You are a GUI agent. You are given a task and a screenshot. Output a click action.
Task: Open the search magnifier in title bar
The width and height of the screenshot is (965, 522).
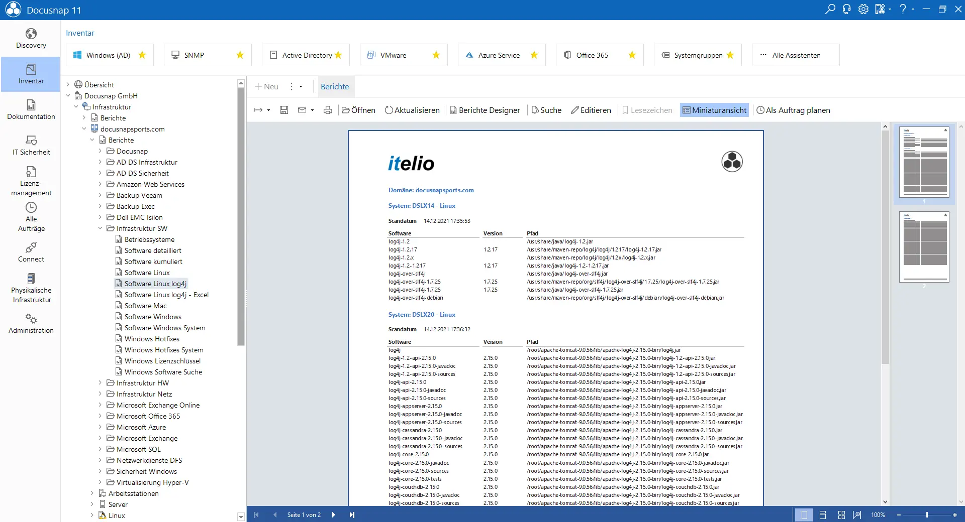click(830, 9)
